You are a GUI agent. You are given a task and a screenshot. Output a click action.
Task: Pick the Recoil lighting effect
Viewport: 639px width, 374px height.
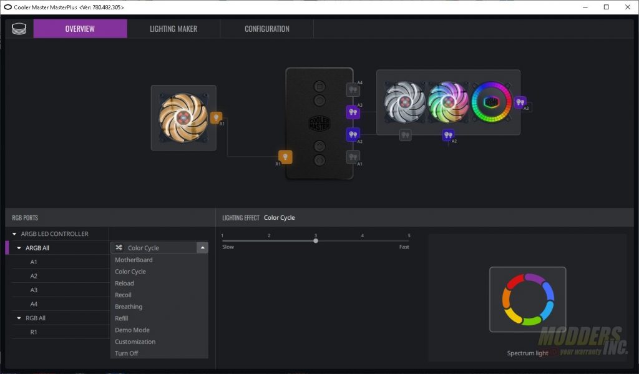tap(159, 295)
